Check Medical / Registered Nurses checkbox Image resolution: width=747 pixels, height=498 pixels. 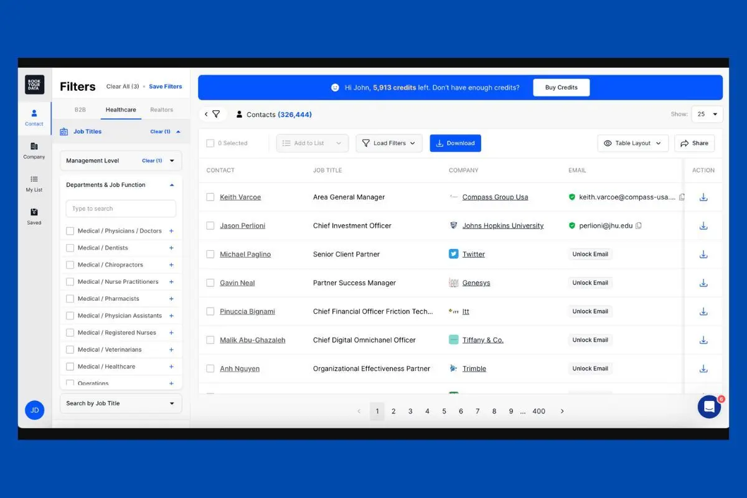click(70, 333)
